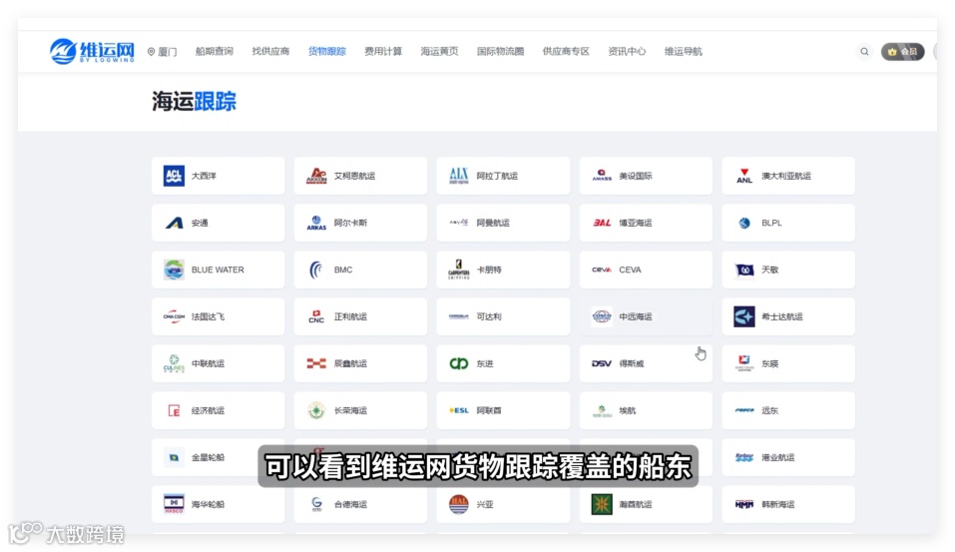
Task: Choose the ARKAS 阿尔卡斯 logo
Action: [x=316, y=223]
